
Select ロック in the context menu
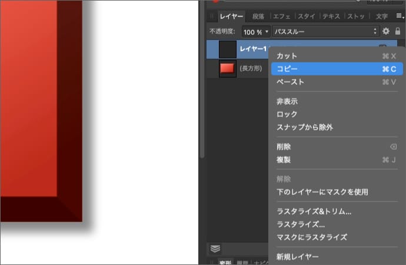[287, 114]
